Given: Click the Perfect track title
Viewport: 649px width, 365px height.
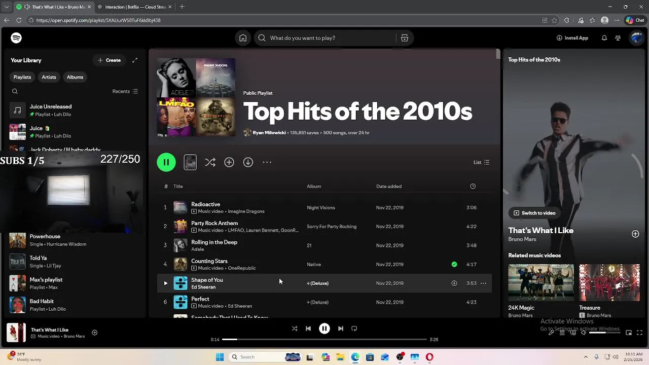Looking at the screenshot, I should click(x=200, y=299).
